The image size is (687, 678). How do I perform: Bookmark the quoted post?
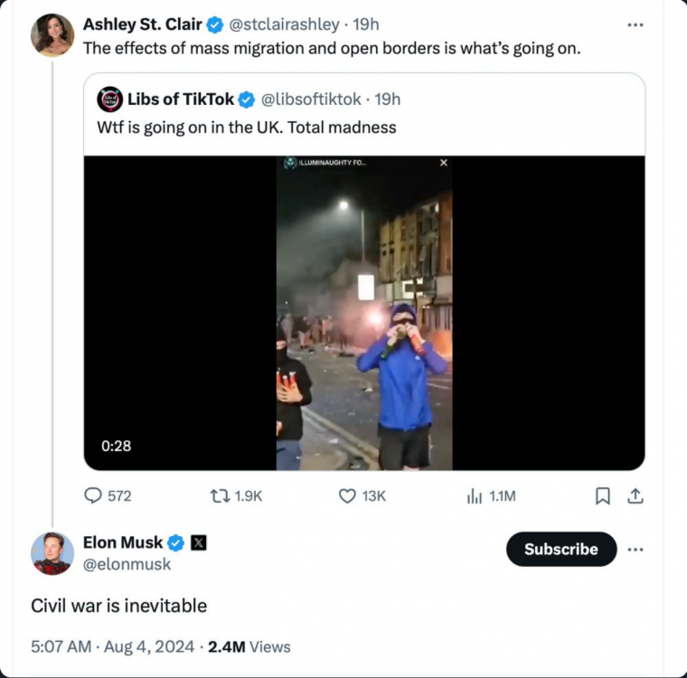[604, 495]
